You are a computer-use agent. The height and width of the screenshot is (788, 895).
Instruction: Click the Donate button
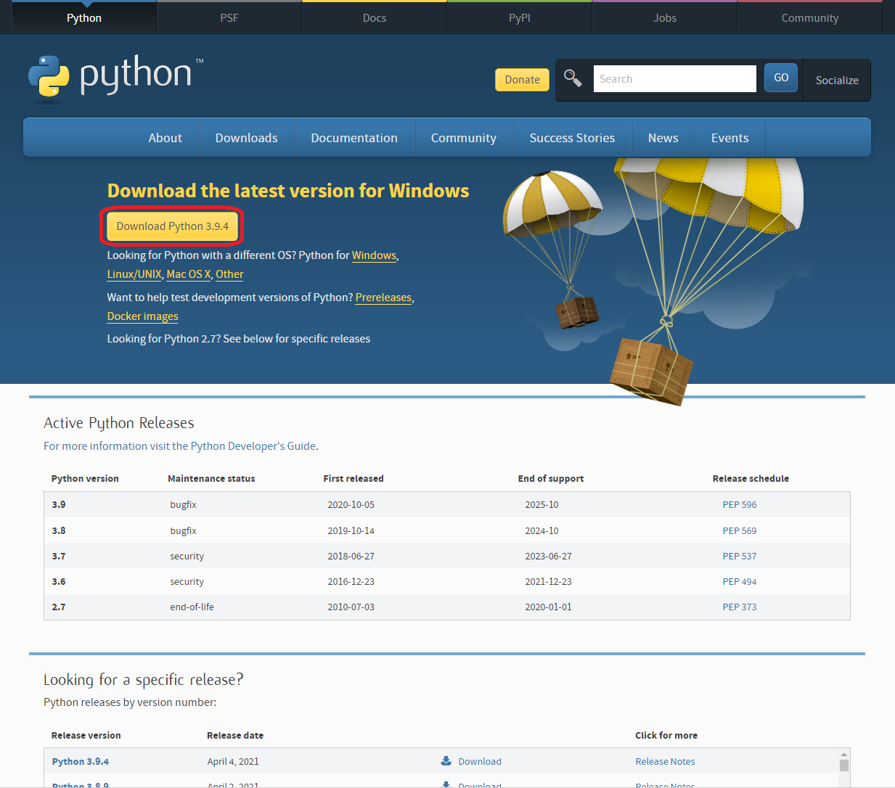click(x=523, y=80)
